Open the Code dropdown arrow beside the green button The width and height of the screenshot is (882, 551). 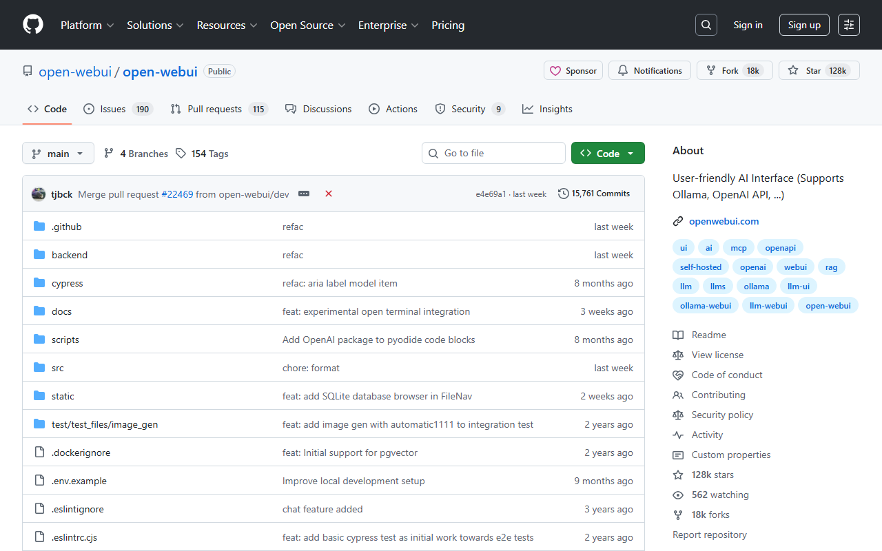(632, 153)
